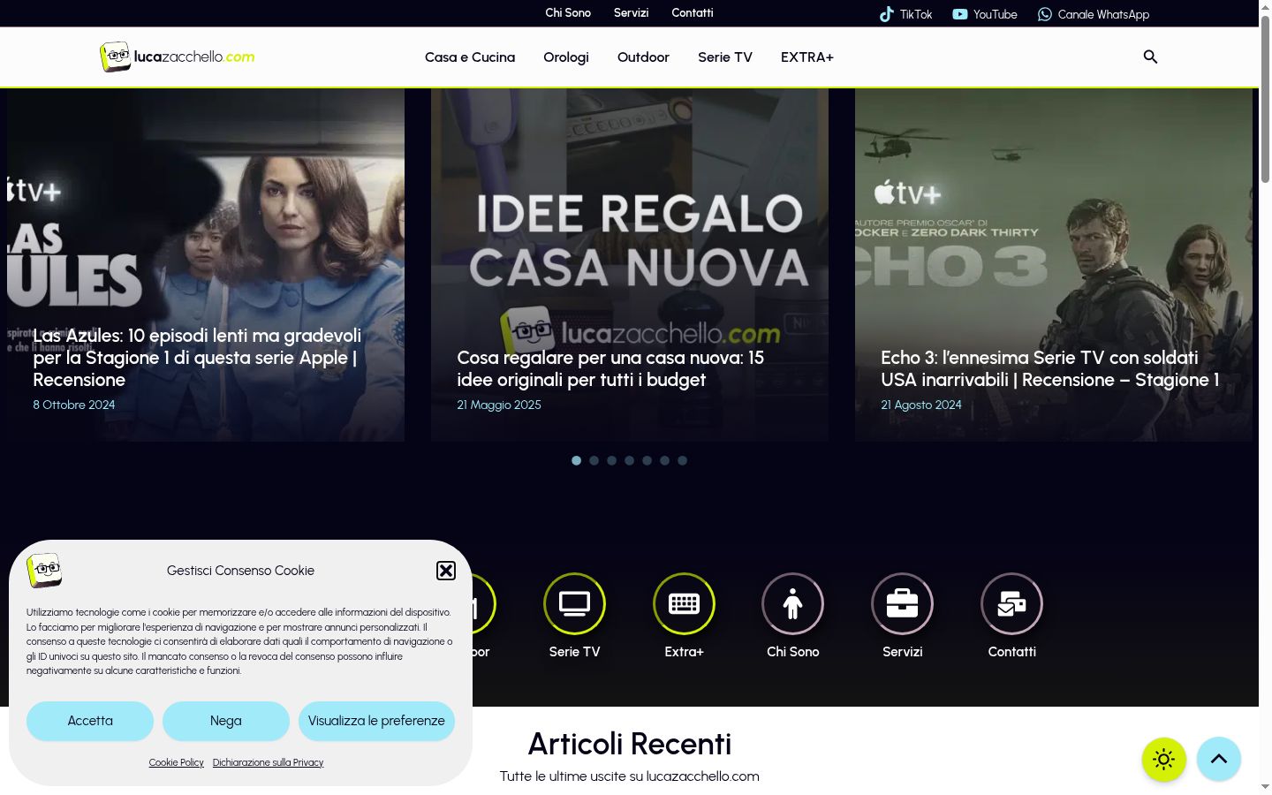
Task: Open the Idee Regalo Casa Nuova slide
Action: click(x=630, y=265)
